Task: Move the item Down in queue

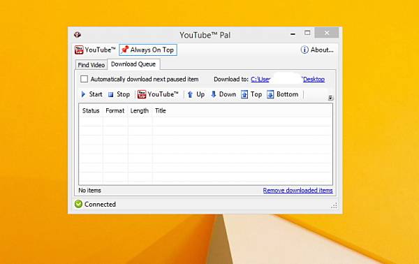Action: click(x=223, y=94)
